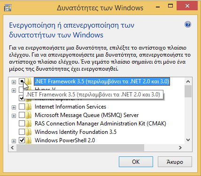Enable the Internet Information Services checkbox

click(22, 107)
